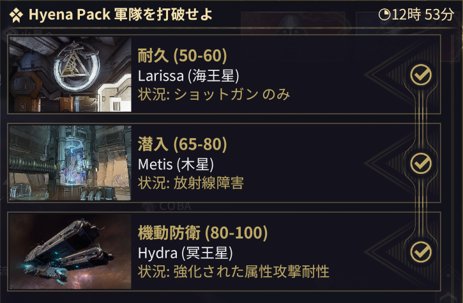Open the Larissa mission thumbnail
463x303 pixels.
70,75
